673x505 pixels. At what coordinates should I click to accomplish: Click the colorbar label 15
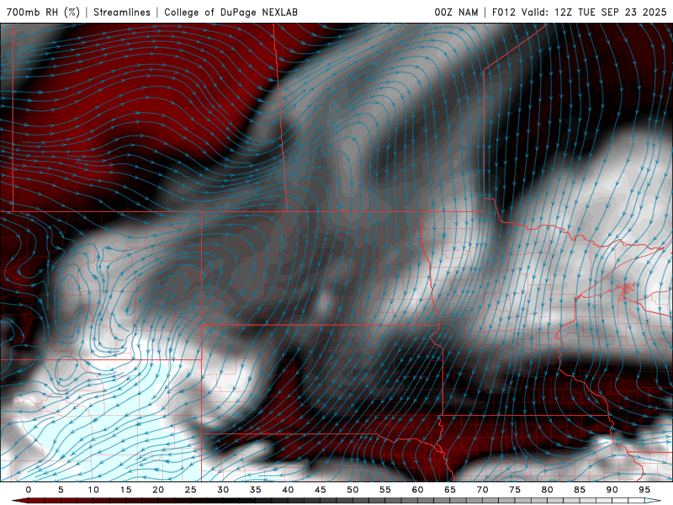point(125,490)
